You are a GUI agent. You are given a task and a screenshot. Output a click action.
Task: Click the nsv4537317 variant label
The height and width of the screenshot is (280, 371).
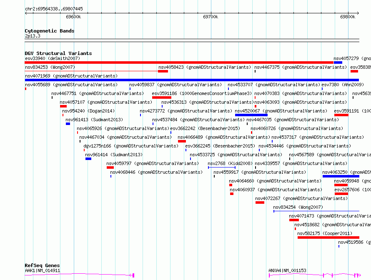point(318,137)
